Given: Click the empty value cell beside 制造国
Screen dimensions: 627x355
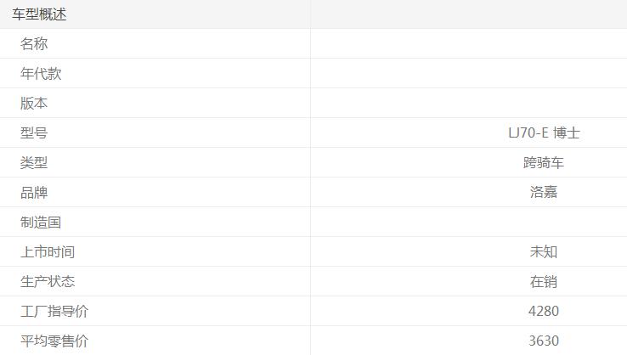Looking at the screenshot, I should (x=469, y=223).
